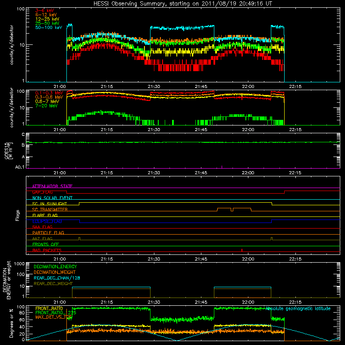Screen dimensions: 345x345
Task: Click 21:30 tick label under top panel
Action: click(x=154, y=87)
